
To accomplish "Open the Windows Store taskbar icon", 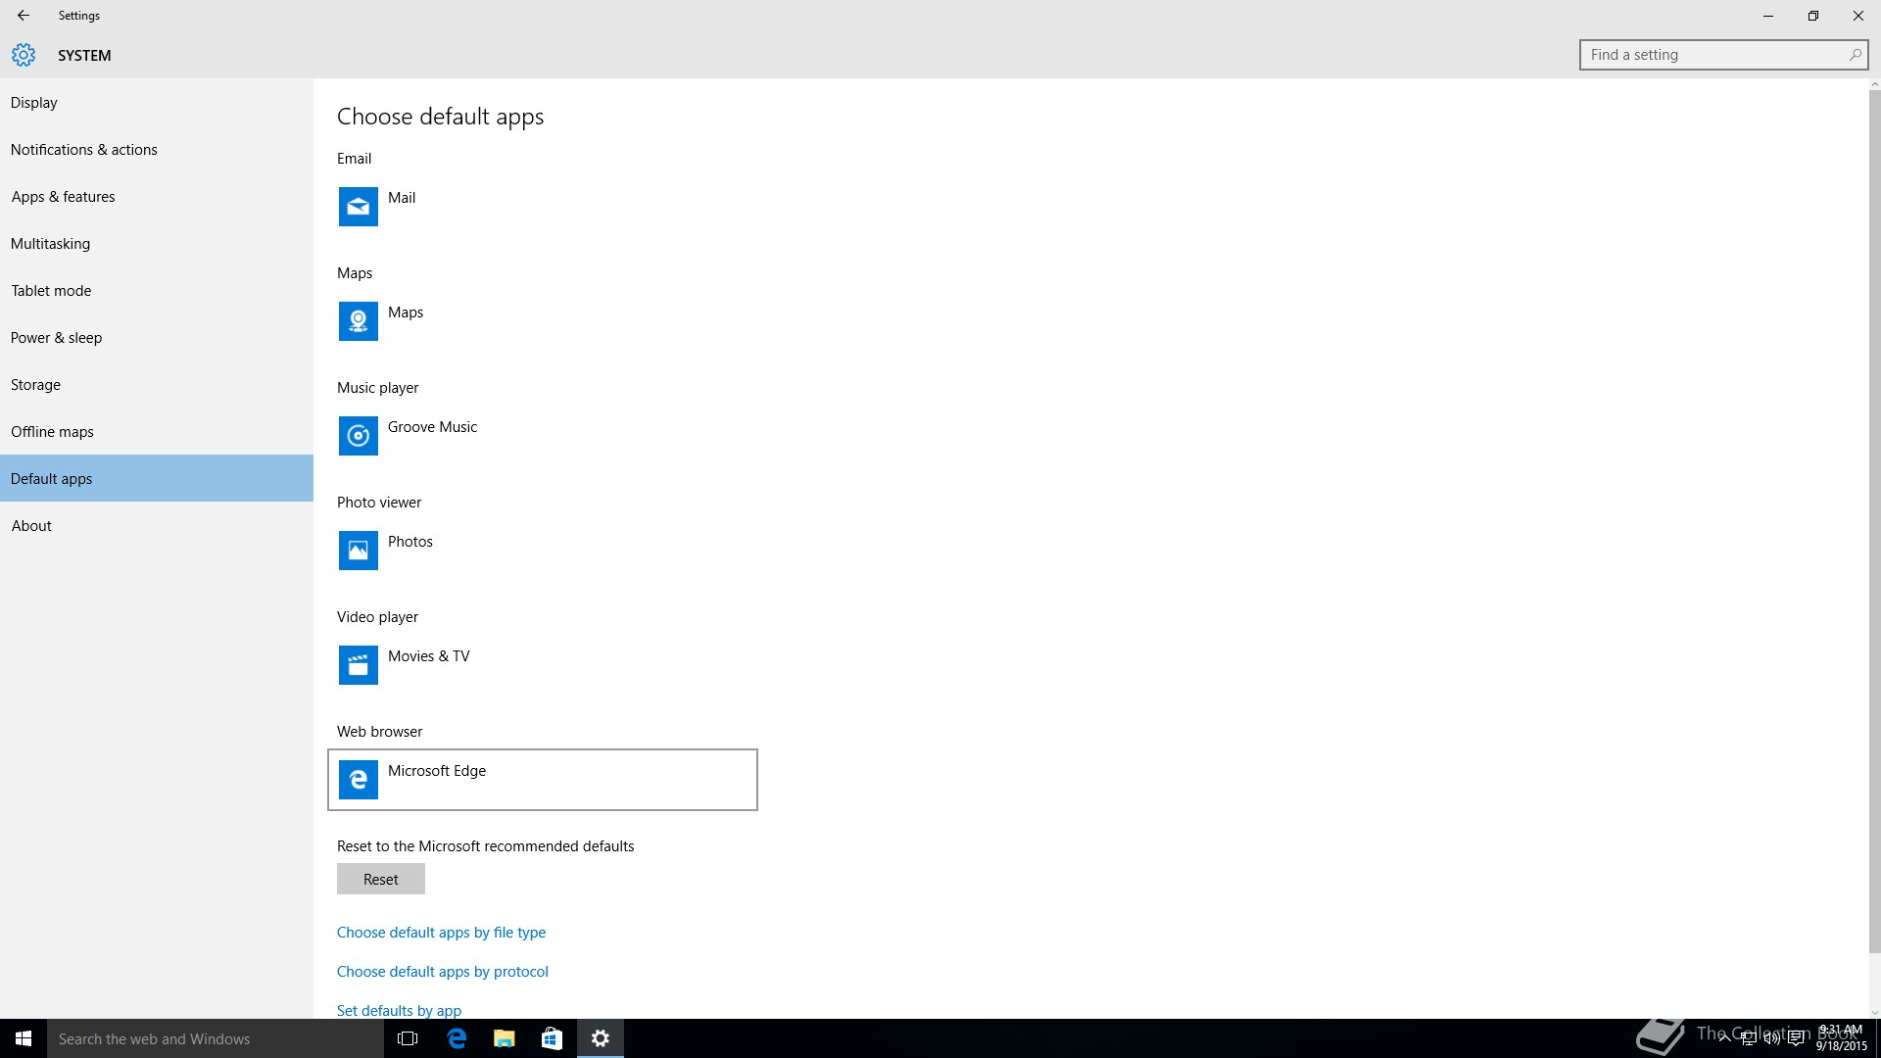I will (x=552, y=1038).
